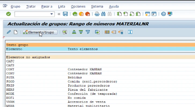This screenshot has height=107, width=195.
Task: Open the Lista menu
Action: click(62, 6)
